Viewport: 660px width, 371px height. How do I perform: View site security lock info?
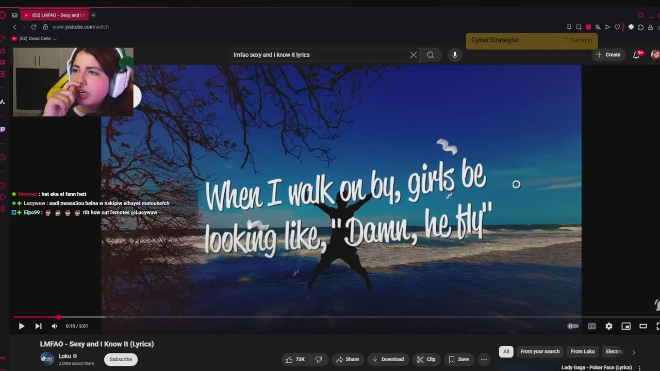(45, 27)
